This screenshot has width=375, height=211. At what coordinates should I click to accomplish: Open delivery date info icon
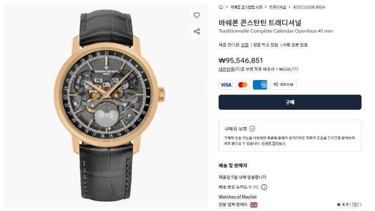click(x=264, y=187)
